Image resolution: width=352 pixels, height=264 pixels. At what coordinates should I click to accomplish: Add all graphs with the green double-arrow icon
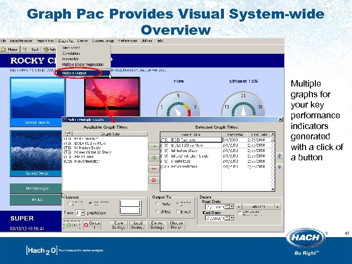154,158
